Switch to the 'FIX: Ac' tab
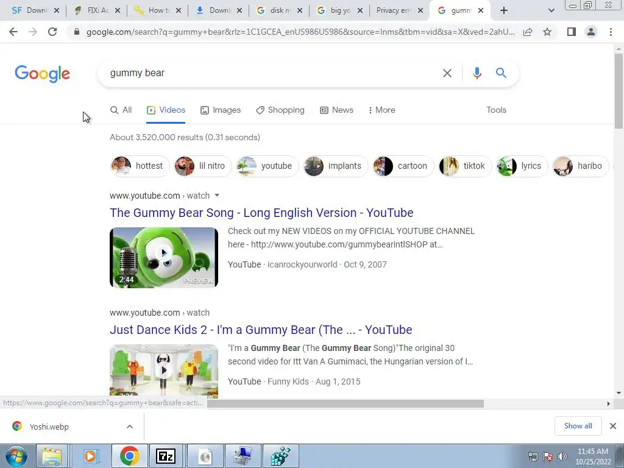 pyautogui.click(x=97, y=10)
